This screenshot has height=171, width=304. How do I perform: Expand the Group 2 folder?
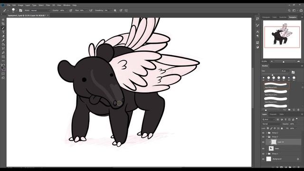266,133
